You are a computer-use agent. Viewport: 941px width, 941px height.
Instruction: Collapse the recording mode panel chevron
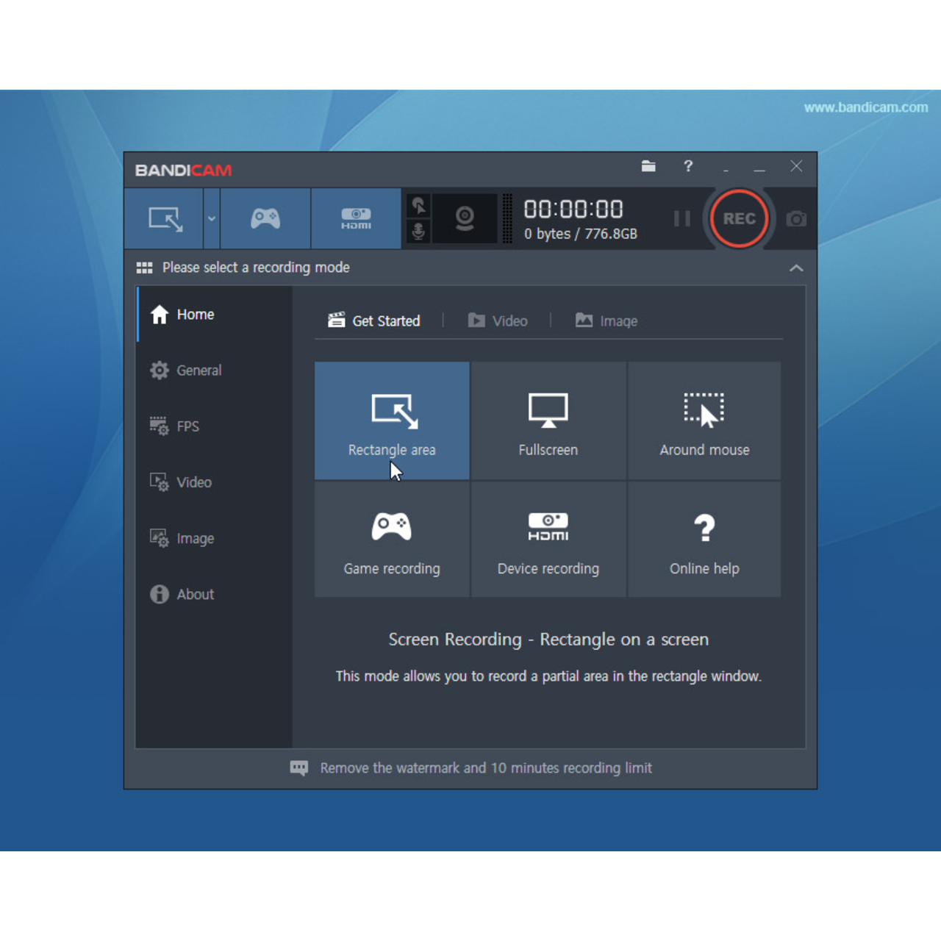coord(796,268)
